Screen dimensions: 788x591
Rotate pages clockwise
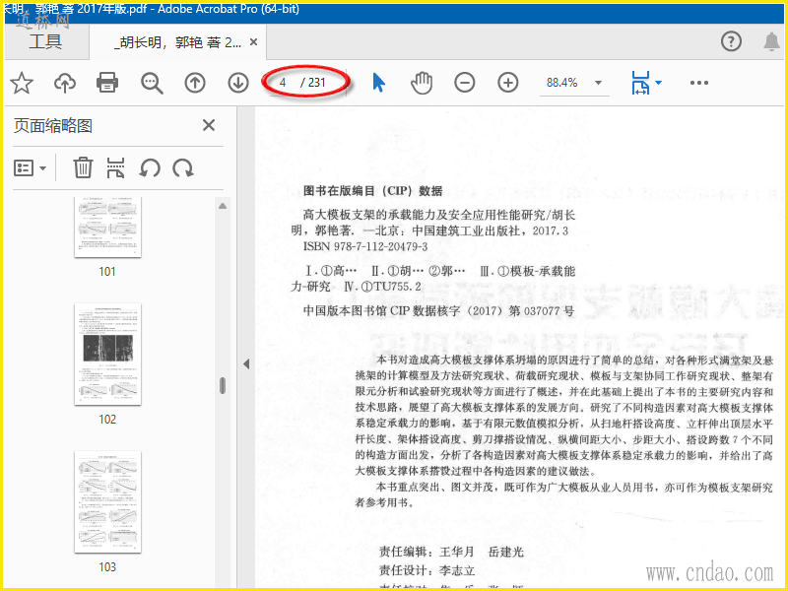click(183, 167)
